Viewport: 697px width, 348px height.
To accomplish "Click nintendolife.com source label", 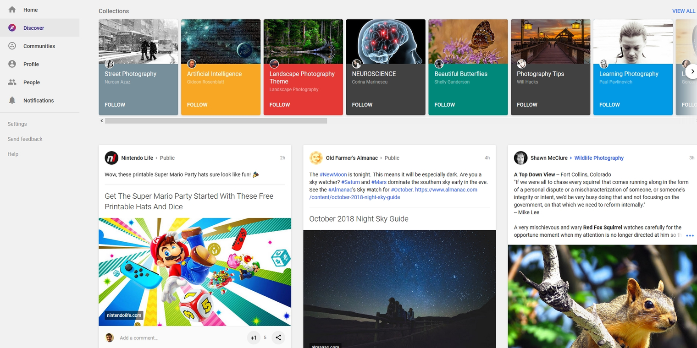I will tap(124, 315).
